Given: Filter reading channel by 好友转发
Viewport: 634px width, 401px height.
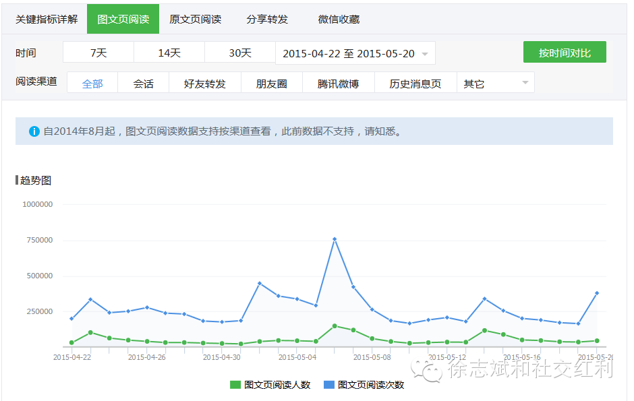Looking at the screenshot, I should pos(204,83).
